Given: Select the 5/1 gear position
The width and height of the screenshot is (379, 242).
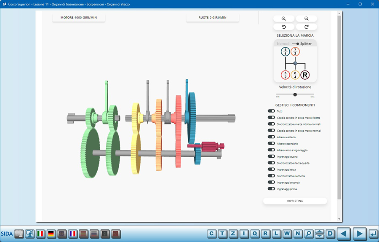Looking at the screenshot, I should [x=286, y=51].
